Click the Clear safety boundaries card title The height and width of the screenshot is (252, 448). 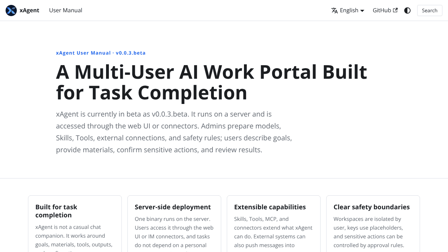click(372, 207)
